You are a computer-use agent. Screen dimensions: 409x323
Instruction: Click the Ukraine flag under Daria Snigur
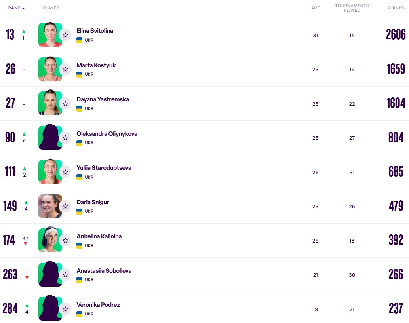point(79,211)
